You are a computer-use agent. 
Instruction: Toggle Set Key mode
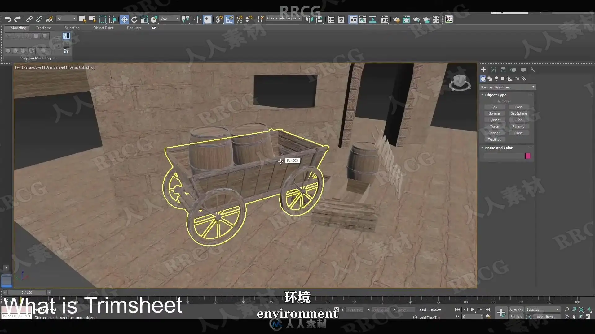point(516,317)
